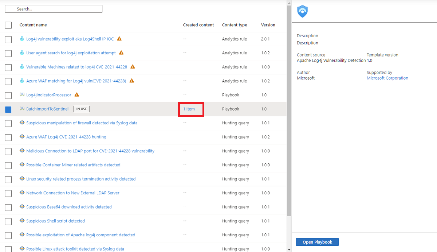Click warning icon next to Log4jIndicatorProcessor
Viewport: 437px width, 252px height.
[76, 94]
